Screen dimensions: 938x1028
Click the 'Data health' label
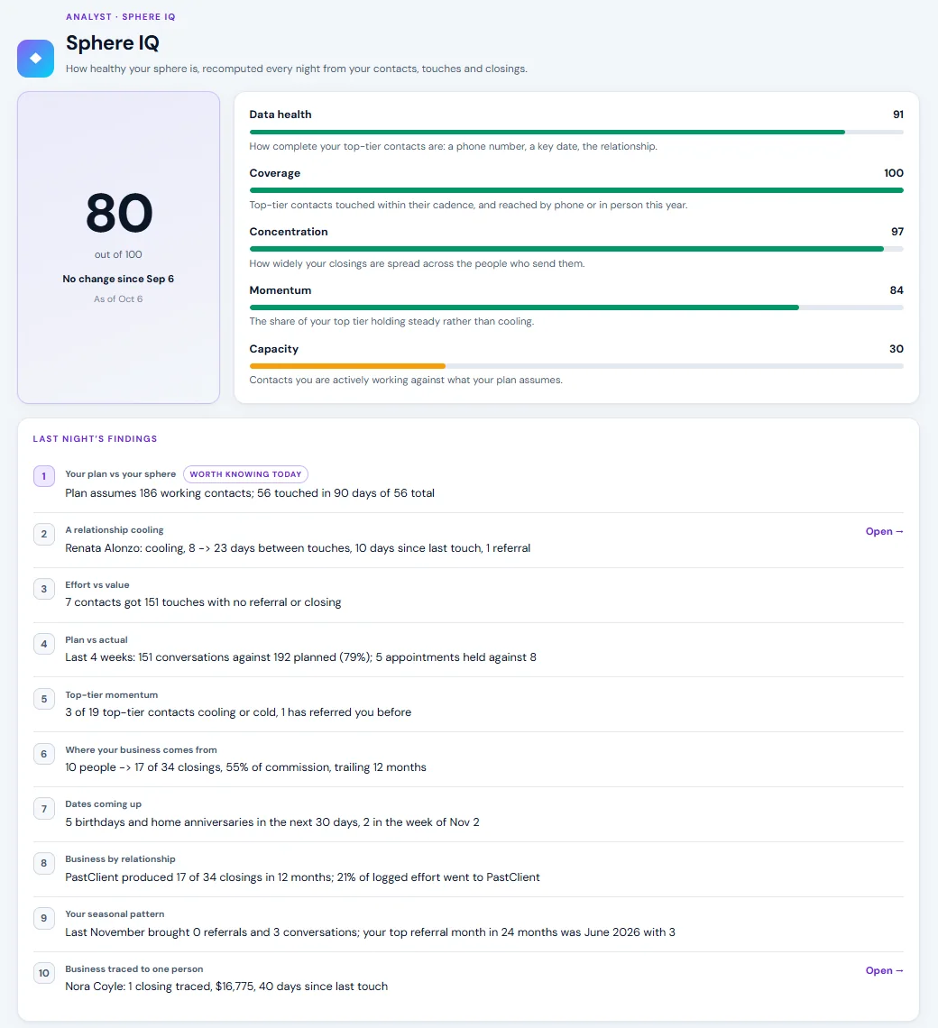coord(280,115)
